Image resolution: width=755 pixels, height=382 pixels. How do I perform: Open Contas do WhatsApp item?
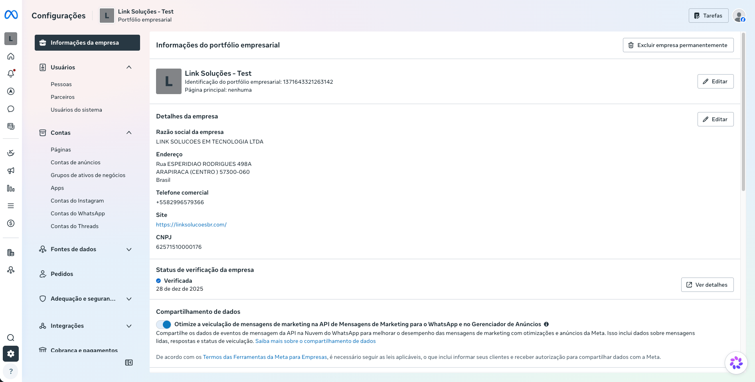click(x=78, y=213)
